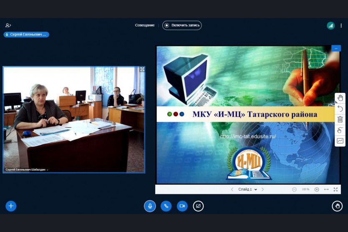Open the participants list icon

click(8, 25)
